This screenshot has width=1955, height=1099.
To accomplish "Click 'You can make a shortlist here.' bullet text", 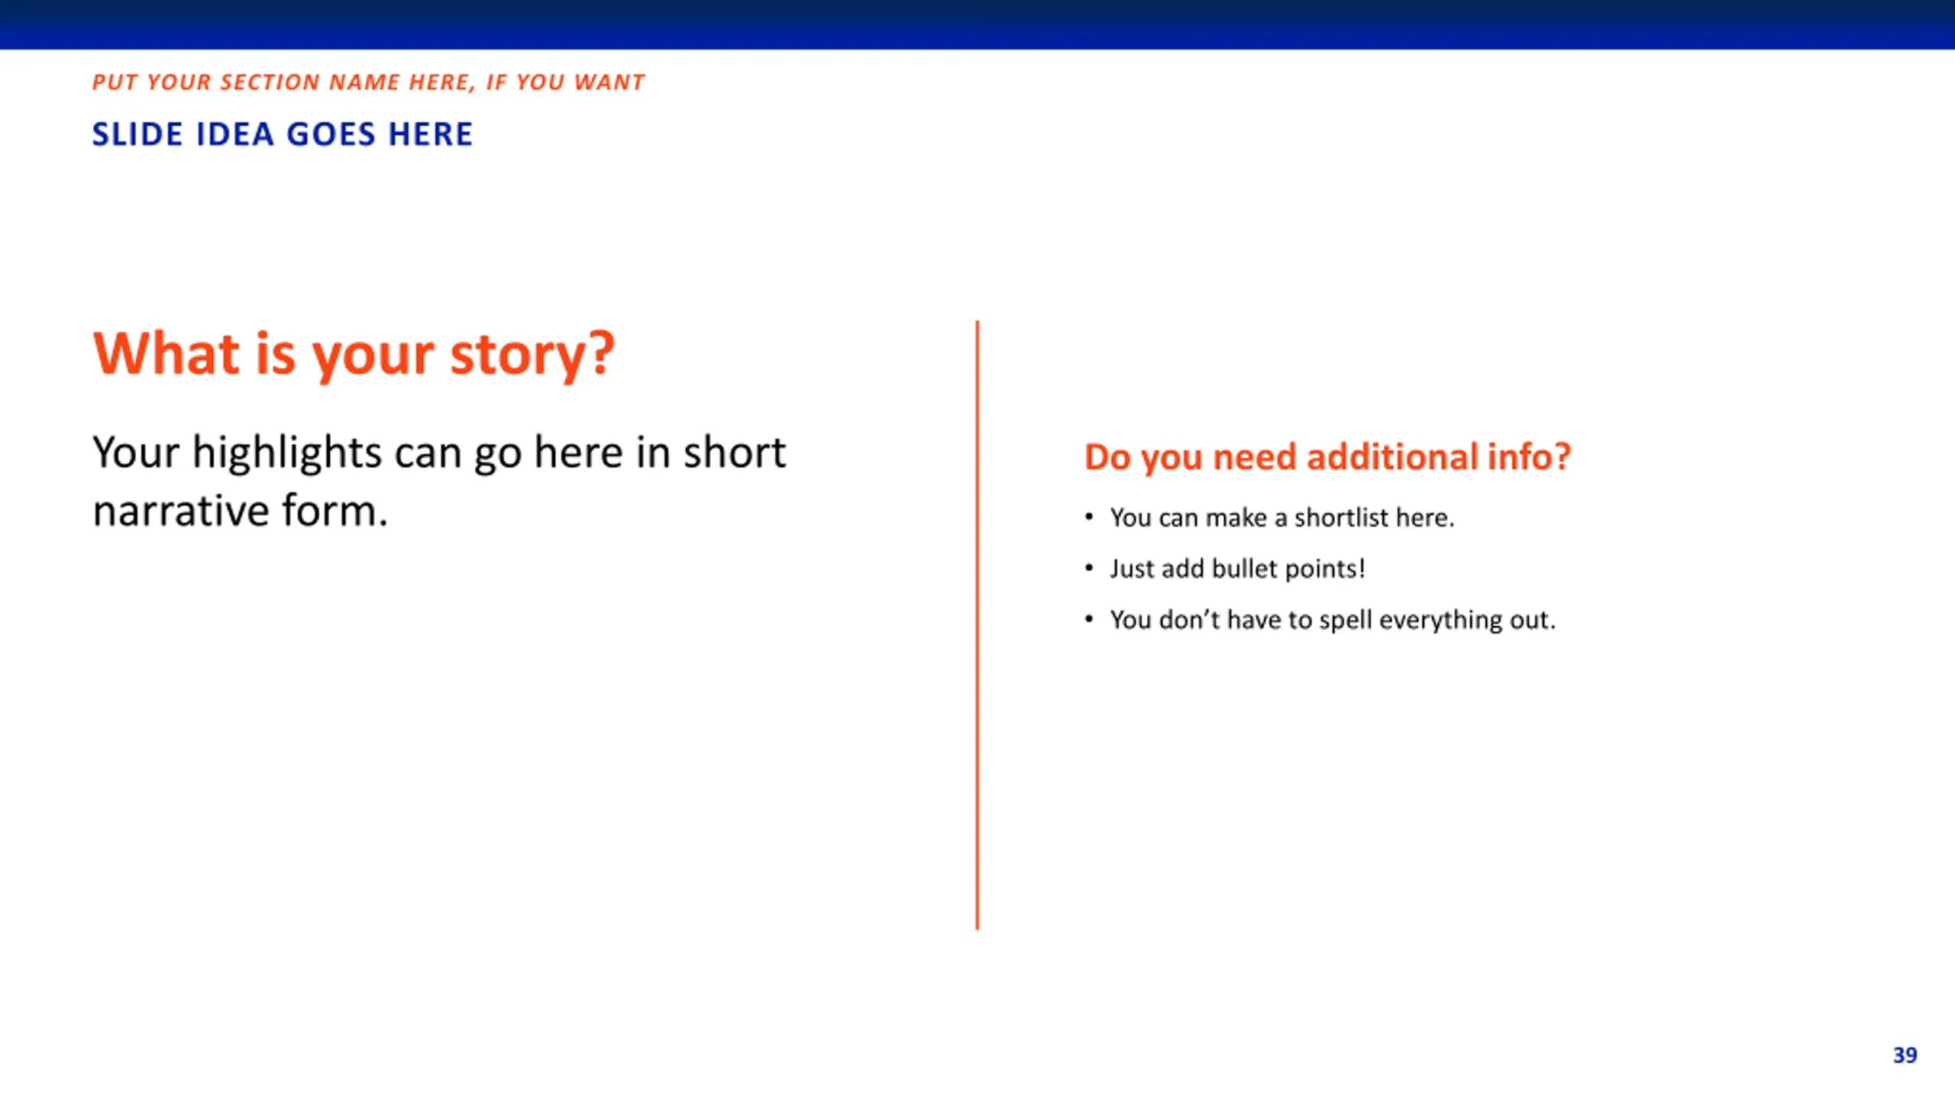I will pyautogui.click(x=1282, y=517).
